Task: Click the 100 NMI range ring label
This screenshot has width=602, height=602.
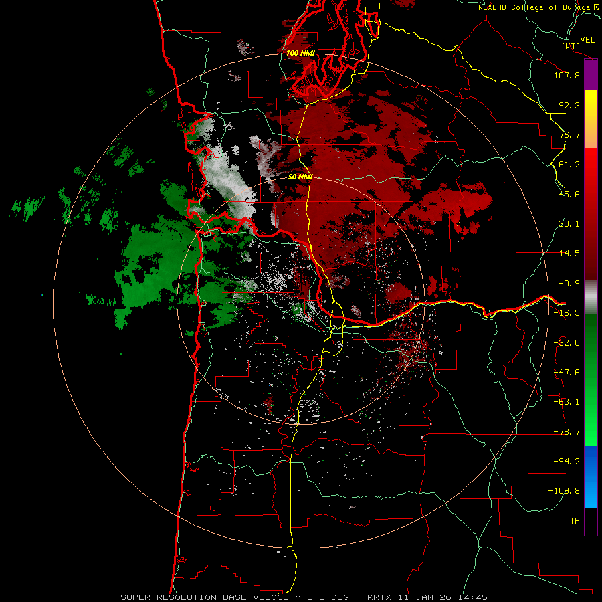Action: coord(300,53)
